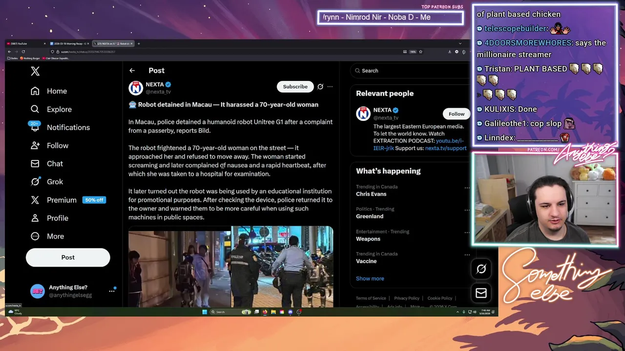Open Profile in the sidebar
The image size is (625, 351).
[49, 218]
